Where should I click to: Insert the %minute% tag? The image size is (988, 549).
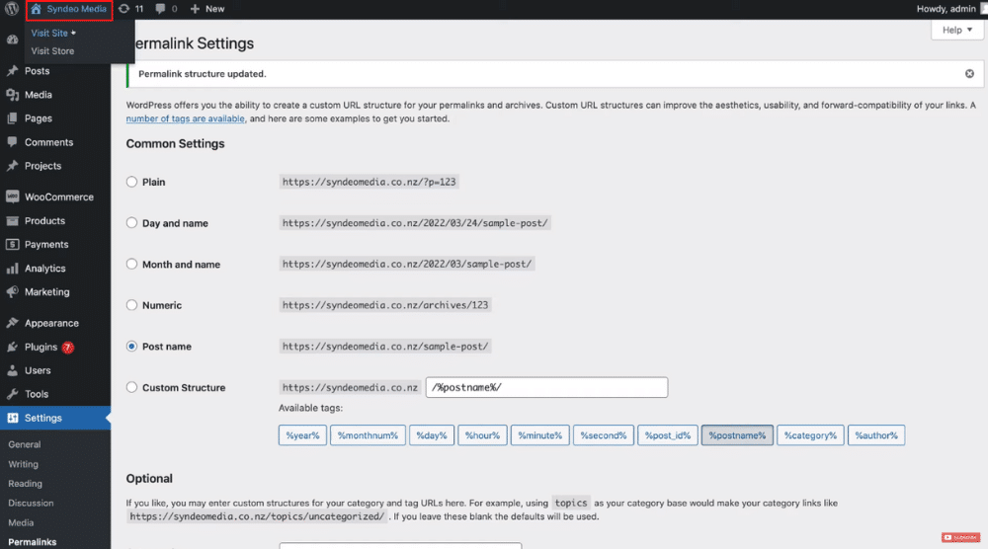pos(540,435)
